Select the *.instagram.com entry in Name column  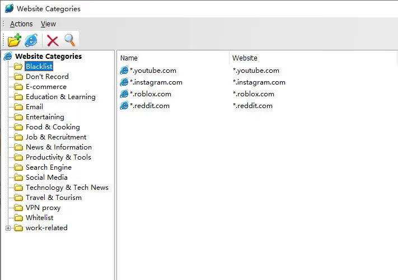[156, 82]
